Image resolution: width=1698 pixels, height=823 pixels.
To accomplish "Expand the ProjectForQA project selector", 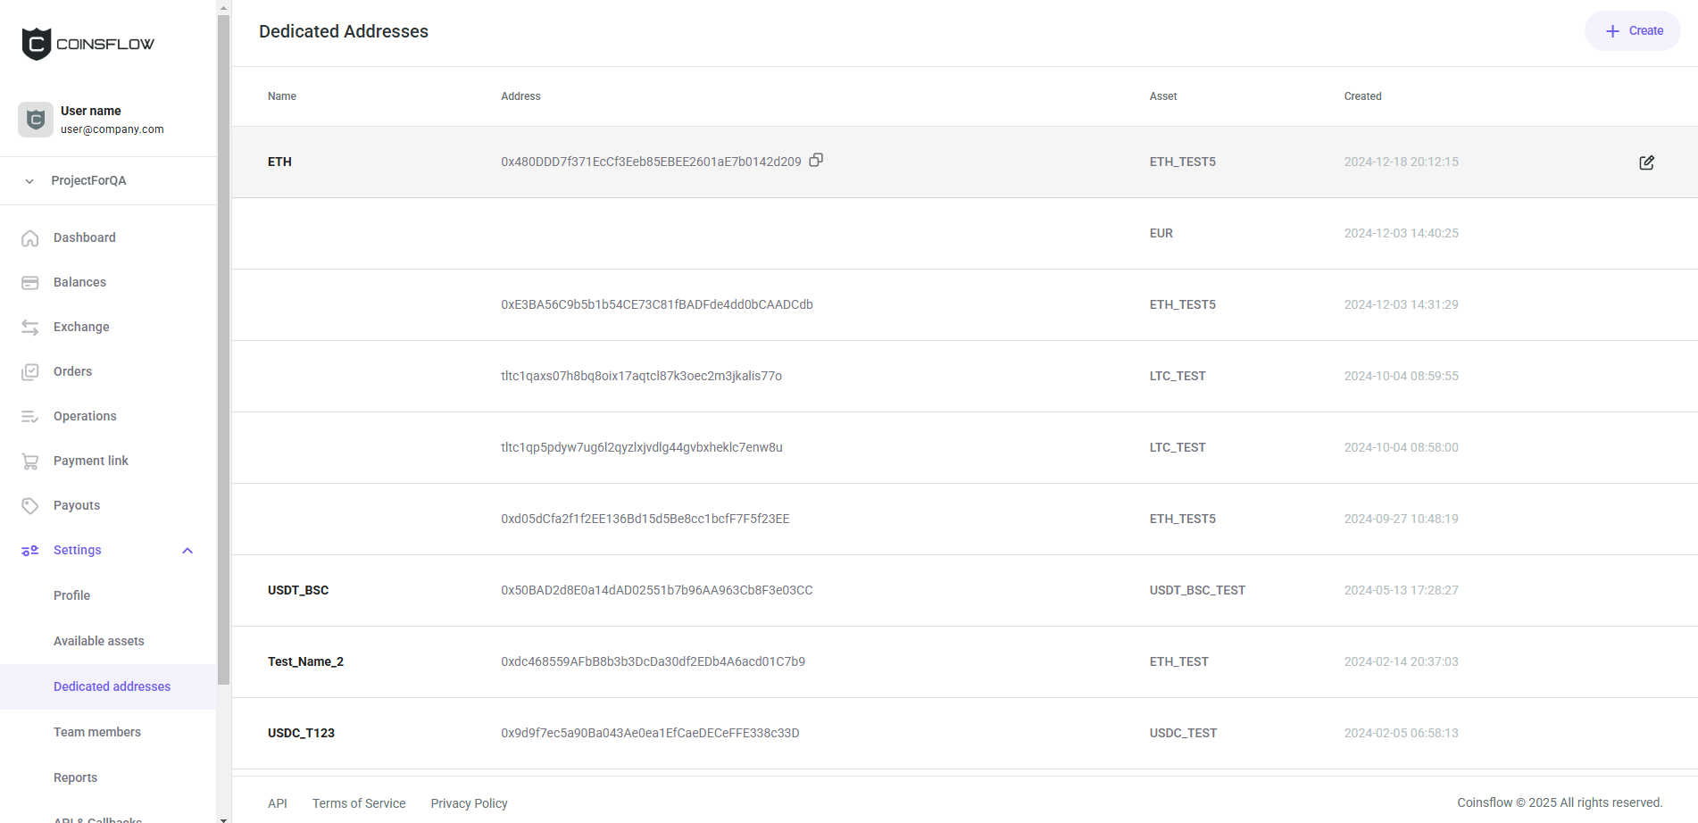I will (28, 180).
